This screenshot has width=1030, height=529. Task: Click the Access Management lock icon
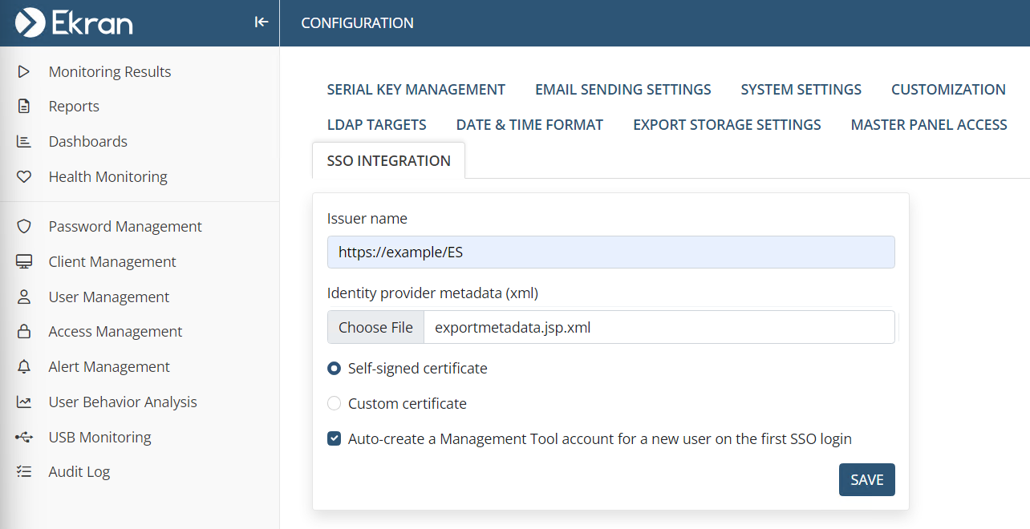point(23,332)
